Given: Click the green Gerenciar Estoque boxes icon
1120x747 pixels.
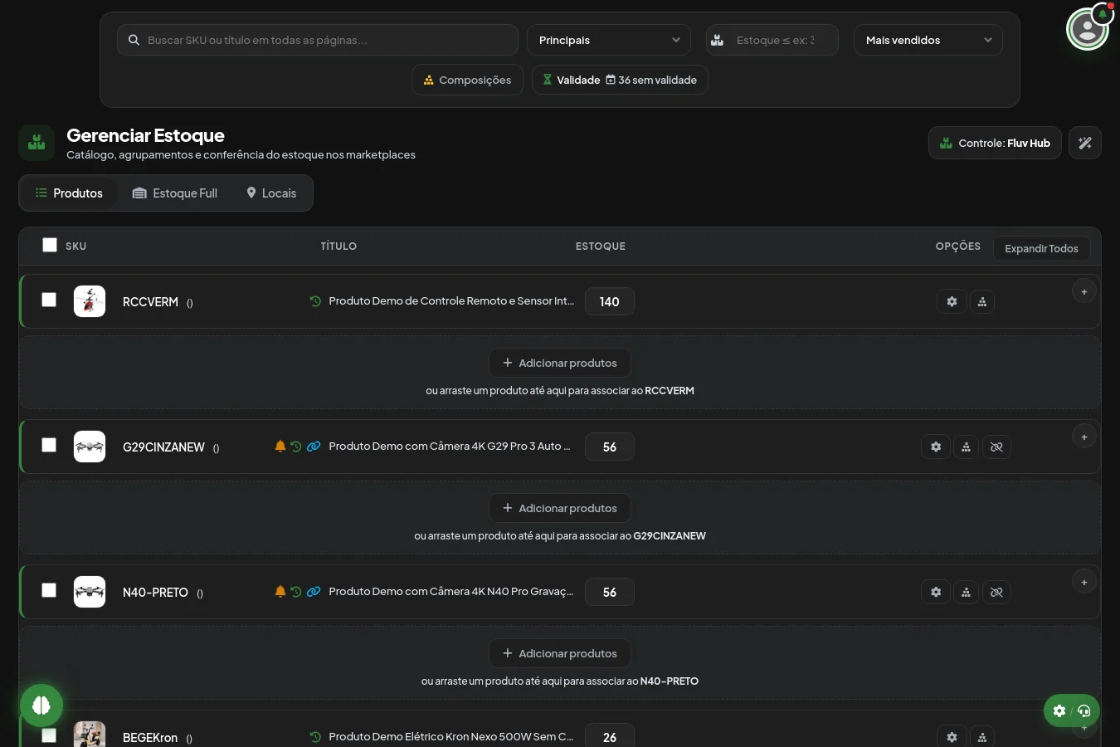Looking at the screenshot, I should click(x=37, y=143).
